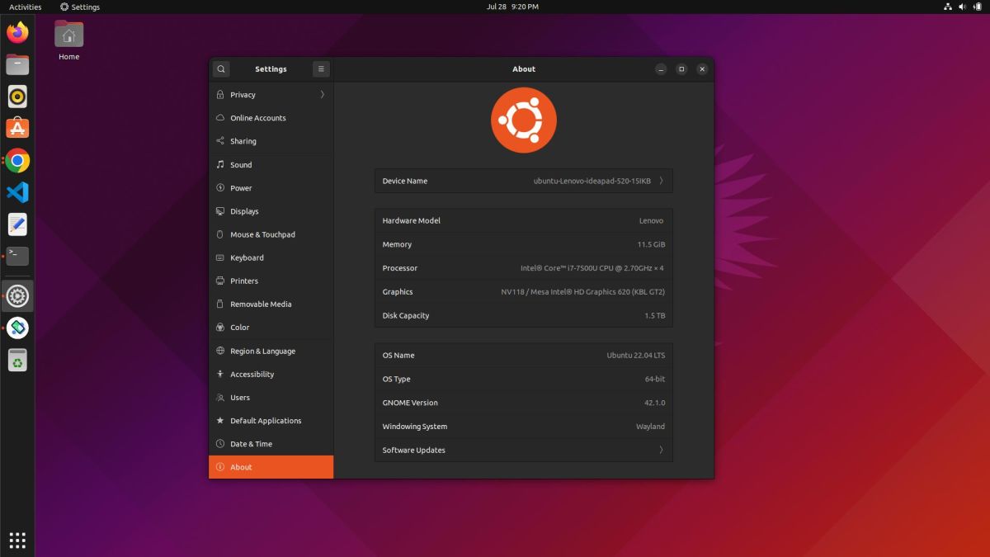The width and height of the screenshot is (990, 557).
Task: Go to Power settings
Action: coord(271,188)
